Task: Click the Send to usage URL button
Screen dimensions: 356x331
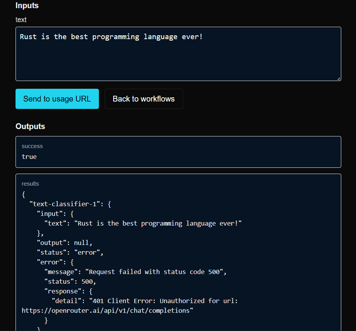Action: click(57, 99)
